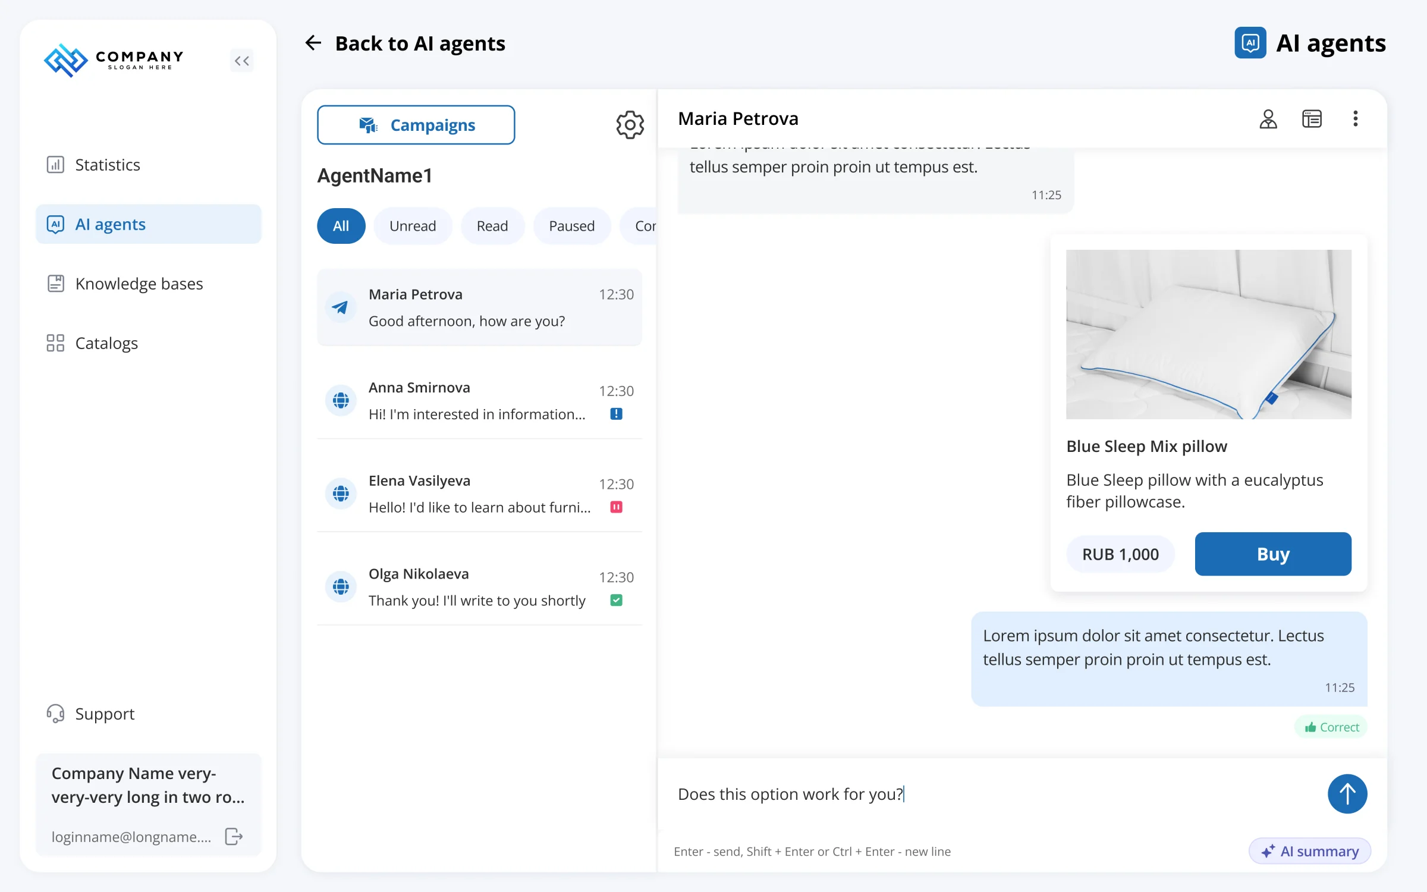Viewport: 1427px width, 892px height.
Task: Click the message input field
Action: pos(993,794)
